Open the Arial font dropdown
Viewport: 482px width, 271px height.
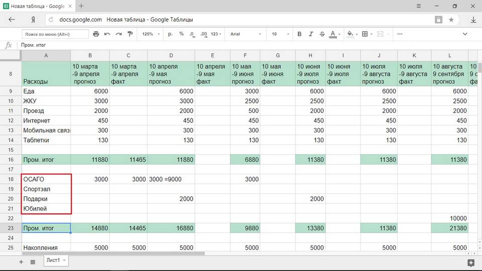click(x=246, y=34)
